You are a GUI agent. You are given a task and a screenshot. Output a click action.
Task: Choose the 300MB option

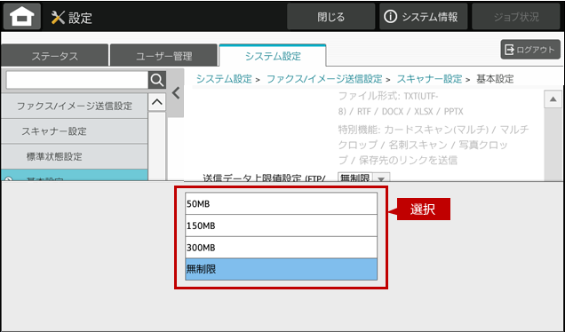coord(281,248)
